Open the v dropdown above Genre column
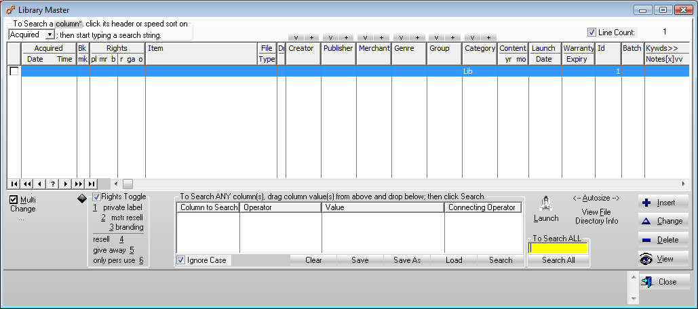698x309 pixels. 401,38
